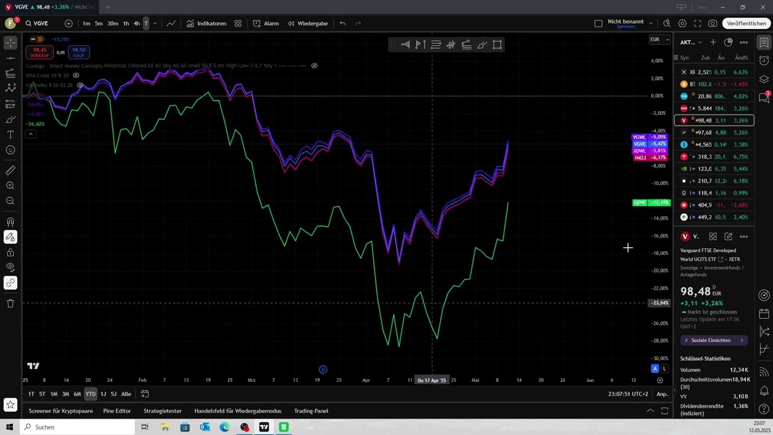Toggle magnet mode for drawings

coord(10,222)
